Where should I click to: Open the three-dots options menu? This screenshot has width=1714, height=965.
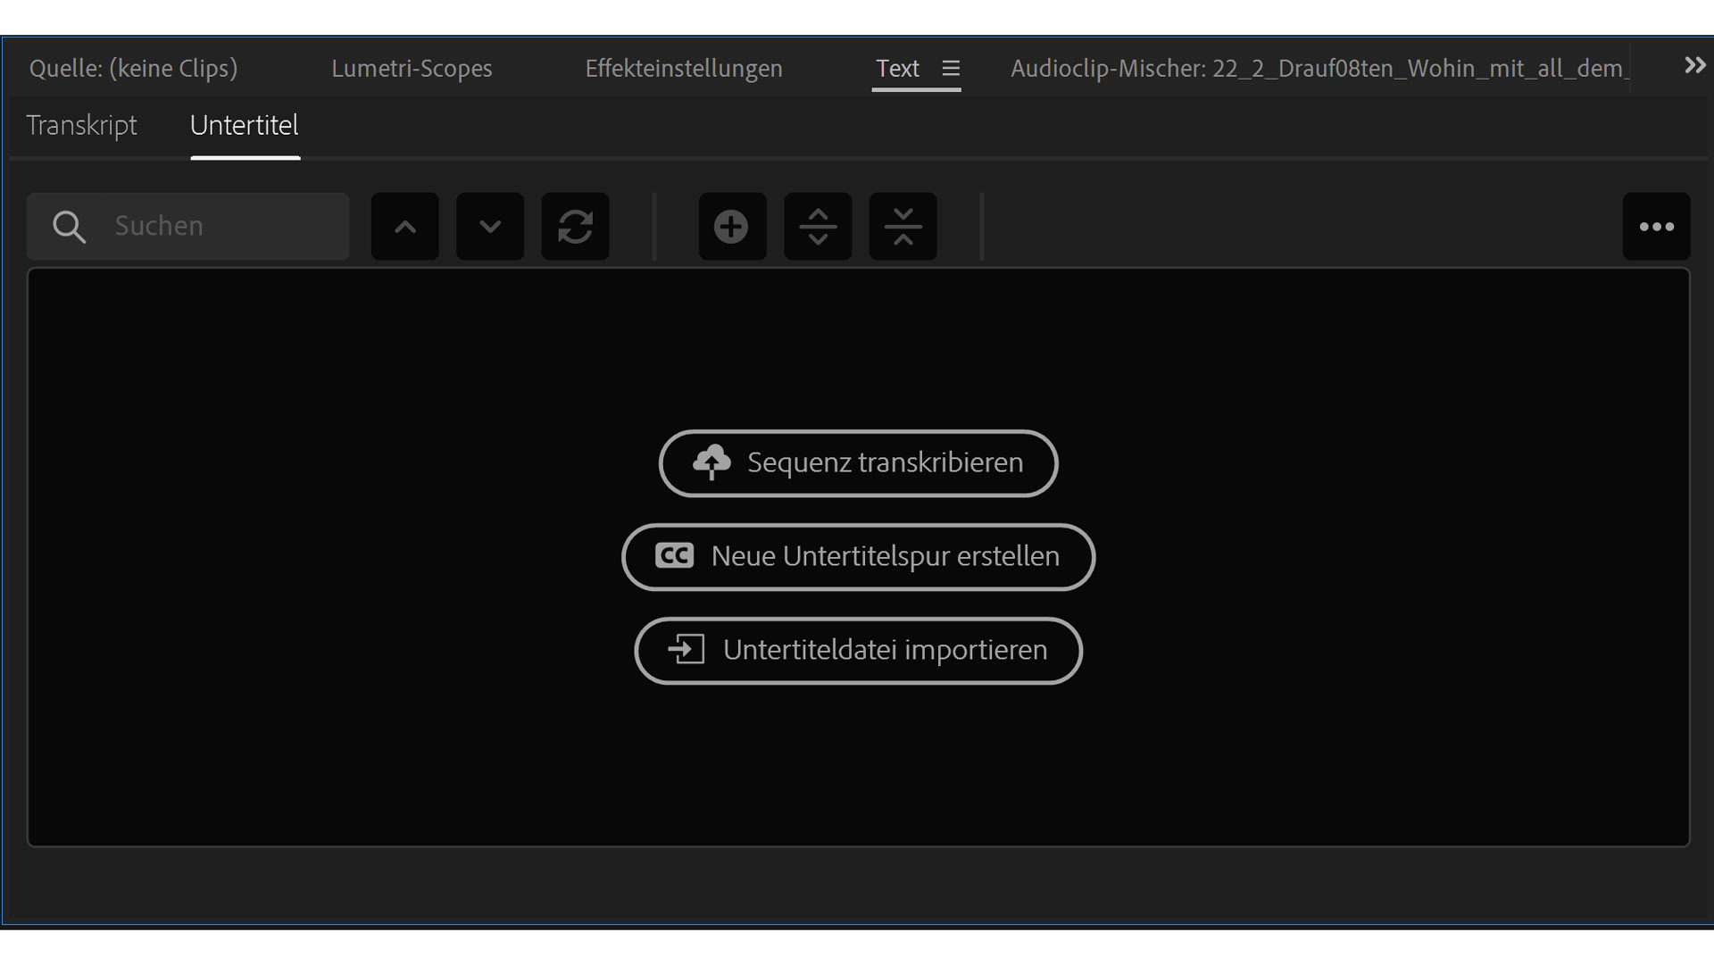pos(1656,227)
